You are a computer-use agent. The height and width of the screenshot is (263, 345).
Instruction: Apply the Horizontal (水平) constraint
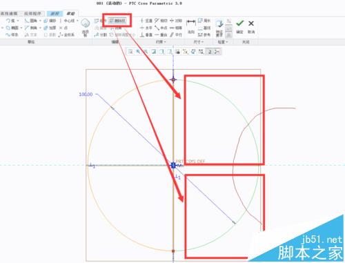(x=146, y=28)
